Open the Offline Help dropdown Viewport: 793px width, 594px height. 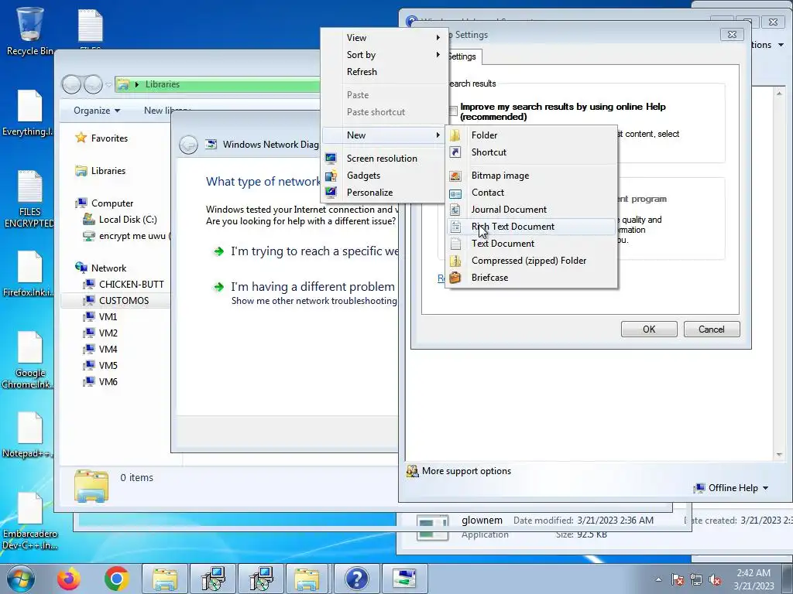(731, 488)
